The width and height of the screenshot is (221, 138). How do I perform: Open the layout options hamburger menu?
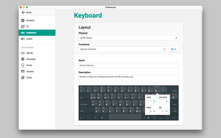(173, 49)
